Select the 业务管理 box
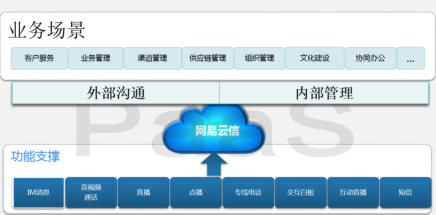This screenshot has height=215, width=436. tap(96, 58)
